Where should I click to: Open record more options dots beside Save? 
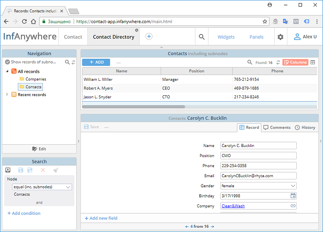pos(106,128)
